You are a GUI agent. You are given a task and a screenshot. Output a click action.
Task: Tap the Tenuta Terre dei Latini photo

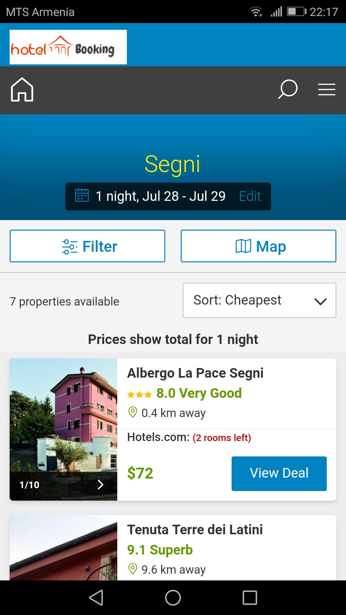(63, 548)
